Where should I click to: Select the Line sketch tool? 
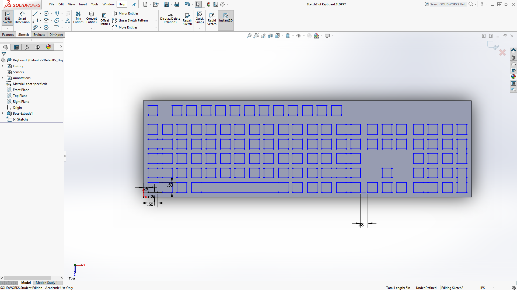[x=35, y=13]
